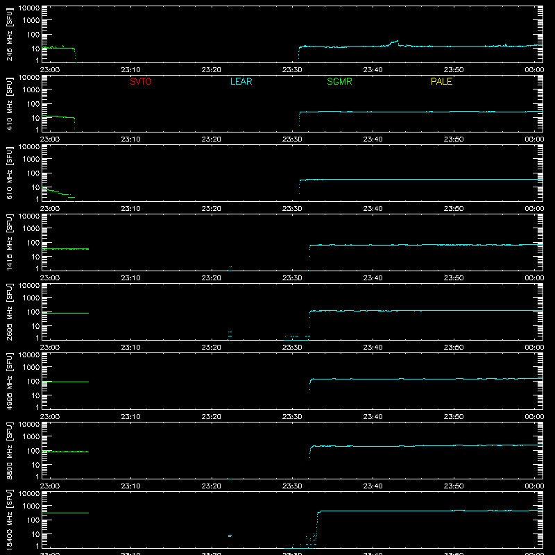
Task: Click the red SVTO station label
Action: coord(141,81)
